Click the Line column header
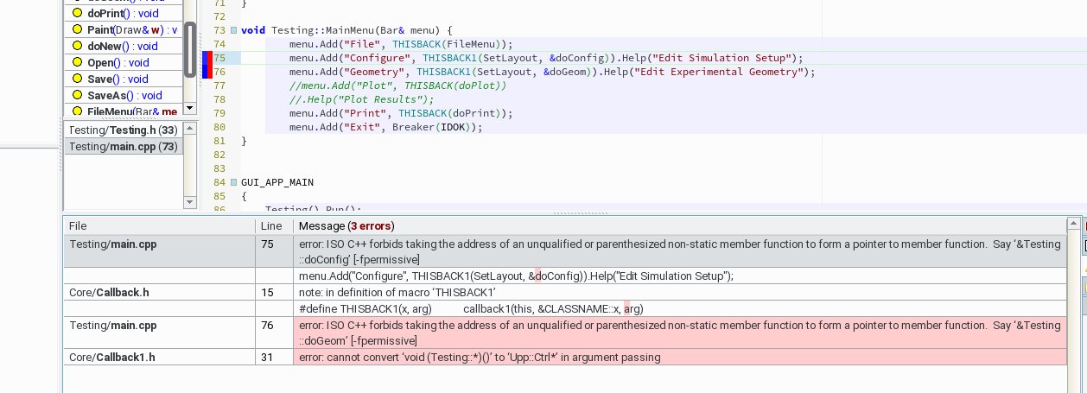The width and height of the screenshot is (1087, 393). point(274,226)
